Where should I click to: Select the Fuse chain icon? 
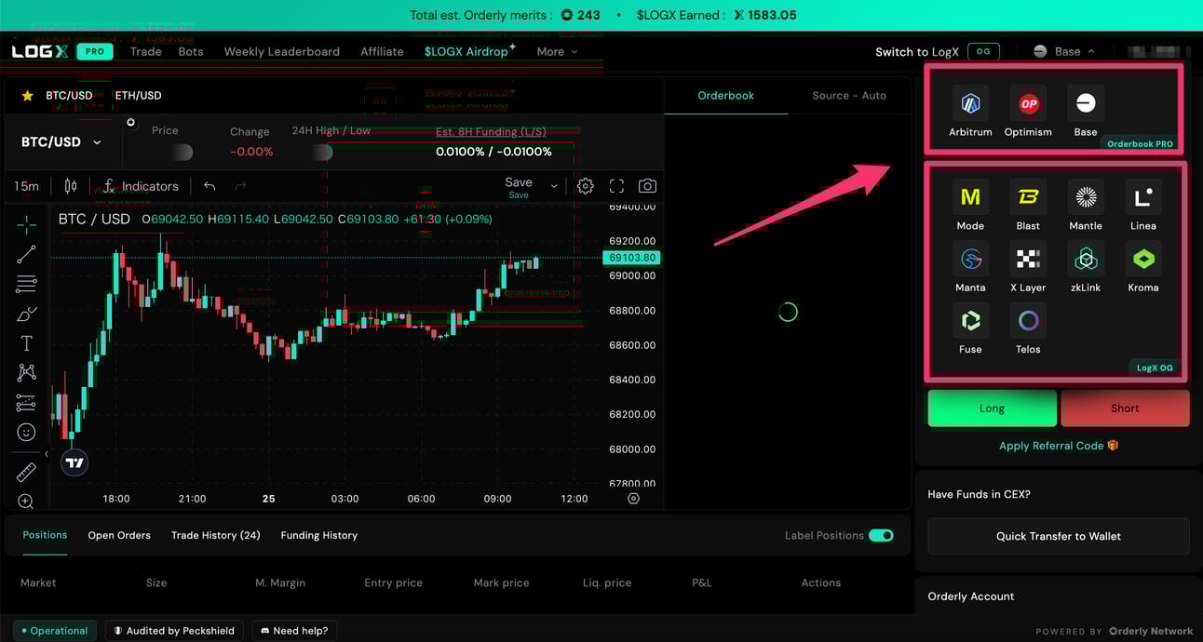click(x=970, y=321)
